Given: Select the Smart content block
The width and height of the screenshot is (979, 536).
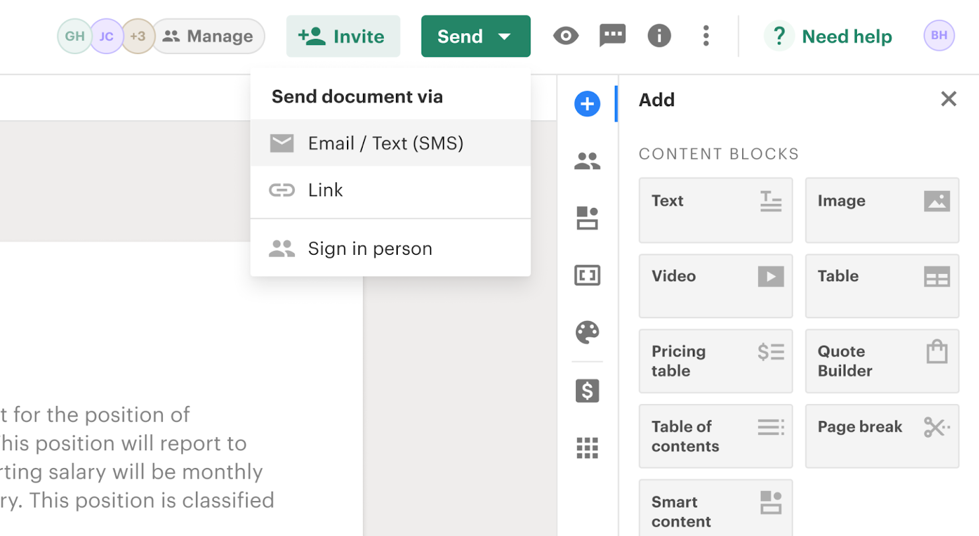Looking at the screenshot, I should (716, 508).
